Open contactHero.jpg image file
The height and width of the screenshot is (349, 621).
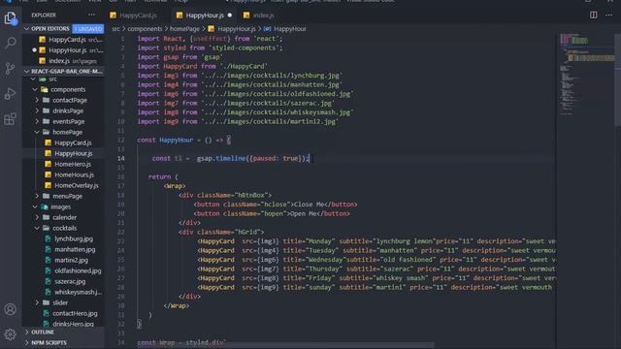click(x=75, y=313)
